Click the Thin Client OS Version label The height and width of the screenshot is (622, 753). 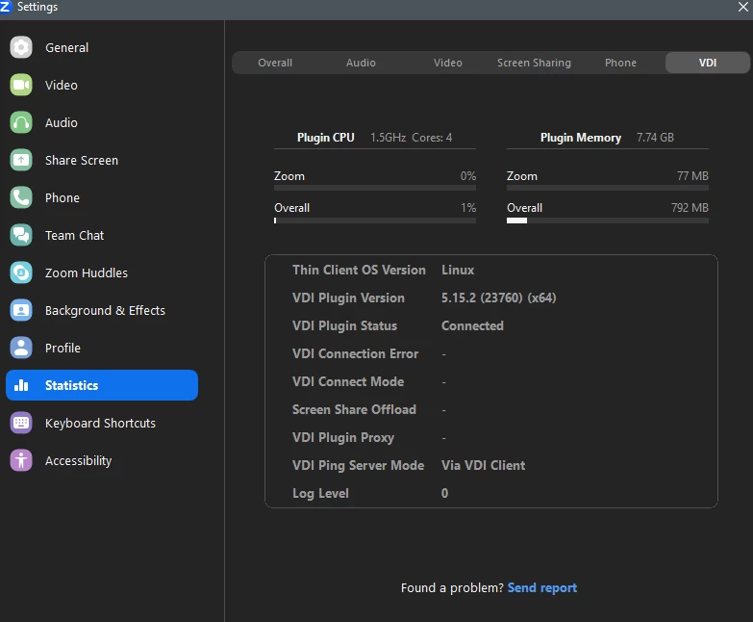(x=360, y=271)
